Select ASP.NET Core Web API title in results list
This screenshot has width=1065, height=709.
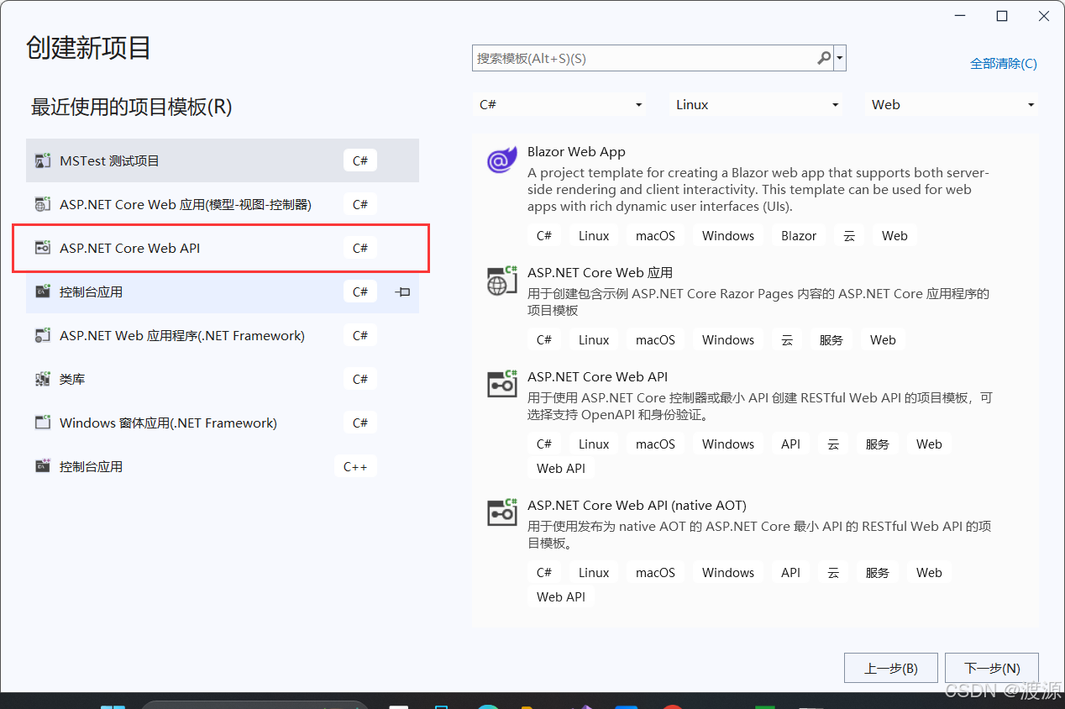(597, 376)
